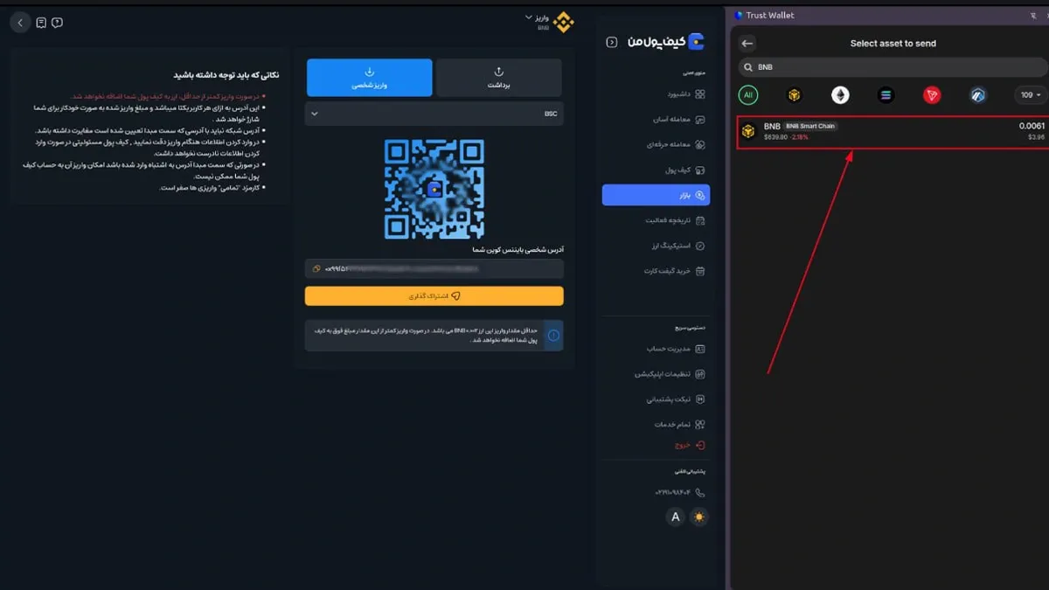Select the All networks filter chip
Screen dimensions: 1049x590
[748, 95]
